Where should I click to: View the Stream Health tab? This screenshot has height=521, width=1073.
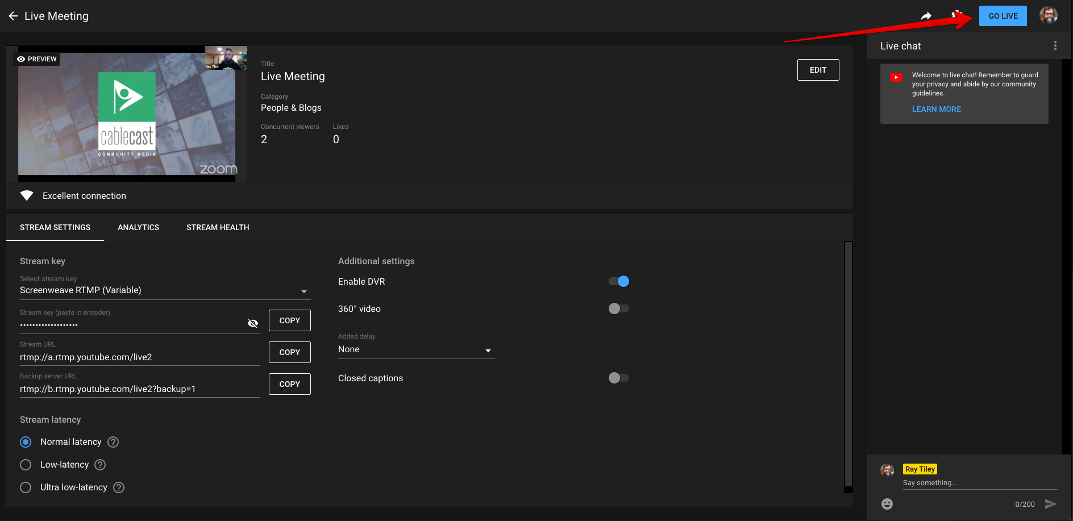click(x=218, y=227)
